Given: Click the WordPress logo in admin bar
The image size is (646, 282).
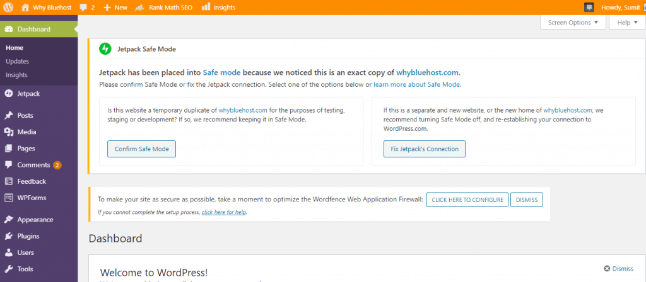Looking at the screenshot, I should pyautogui.click(x=8, y=8).
